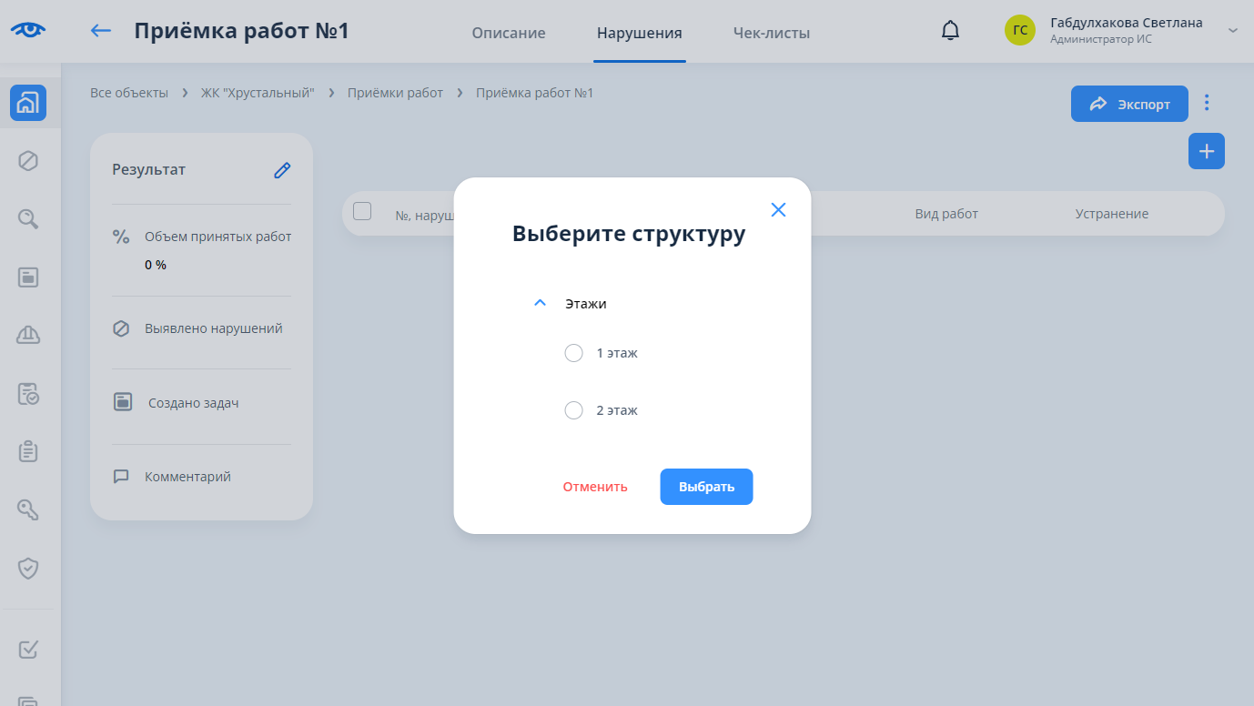The height and width of the screenshot is (706, 1254).
Task: Open the search magnifier icon in sidebar
Action: pyautogui.click(x=28, y=218)
